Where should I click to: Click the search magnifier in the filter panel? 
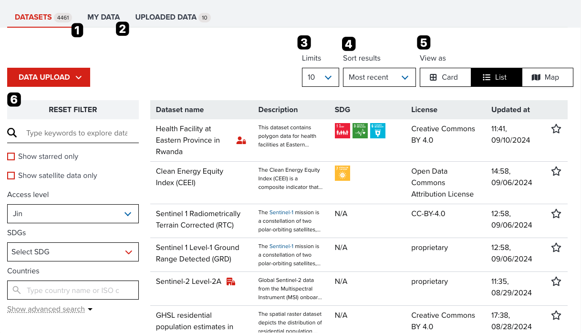pos(13,133)
